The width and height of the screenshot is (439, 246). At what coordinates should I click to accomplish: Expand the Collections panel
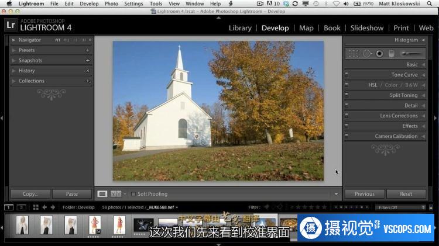(x=31, y=81)
